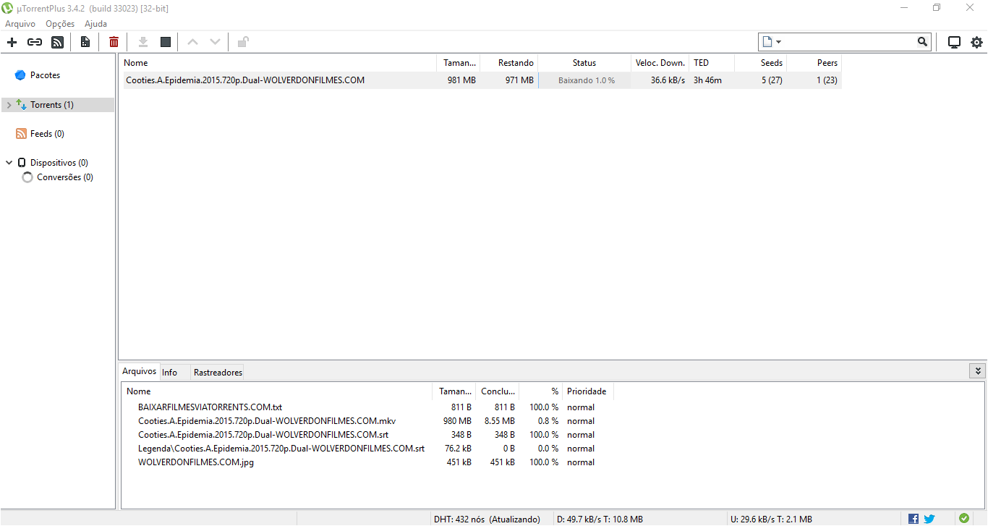Expand the Torrents tree arrow
Image resolution: width=988 pixels, height=526 pixels.
tap(9, 105)
